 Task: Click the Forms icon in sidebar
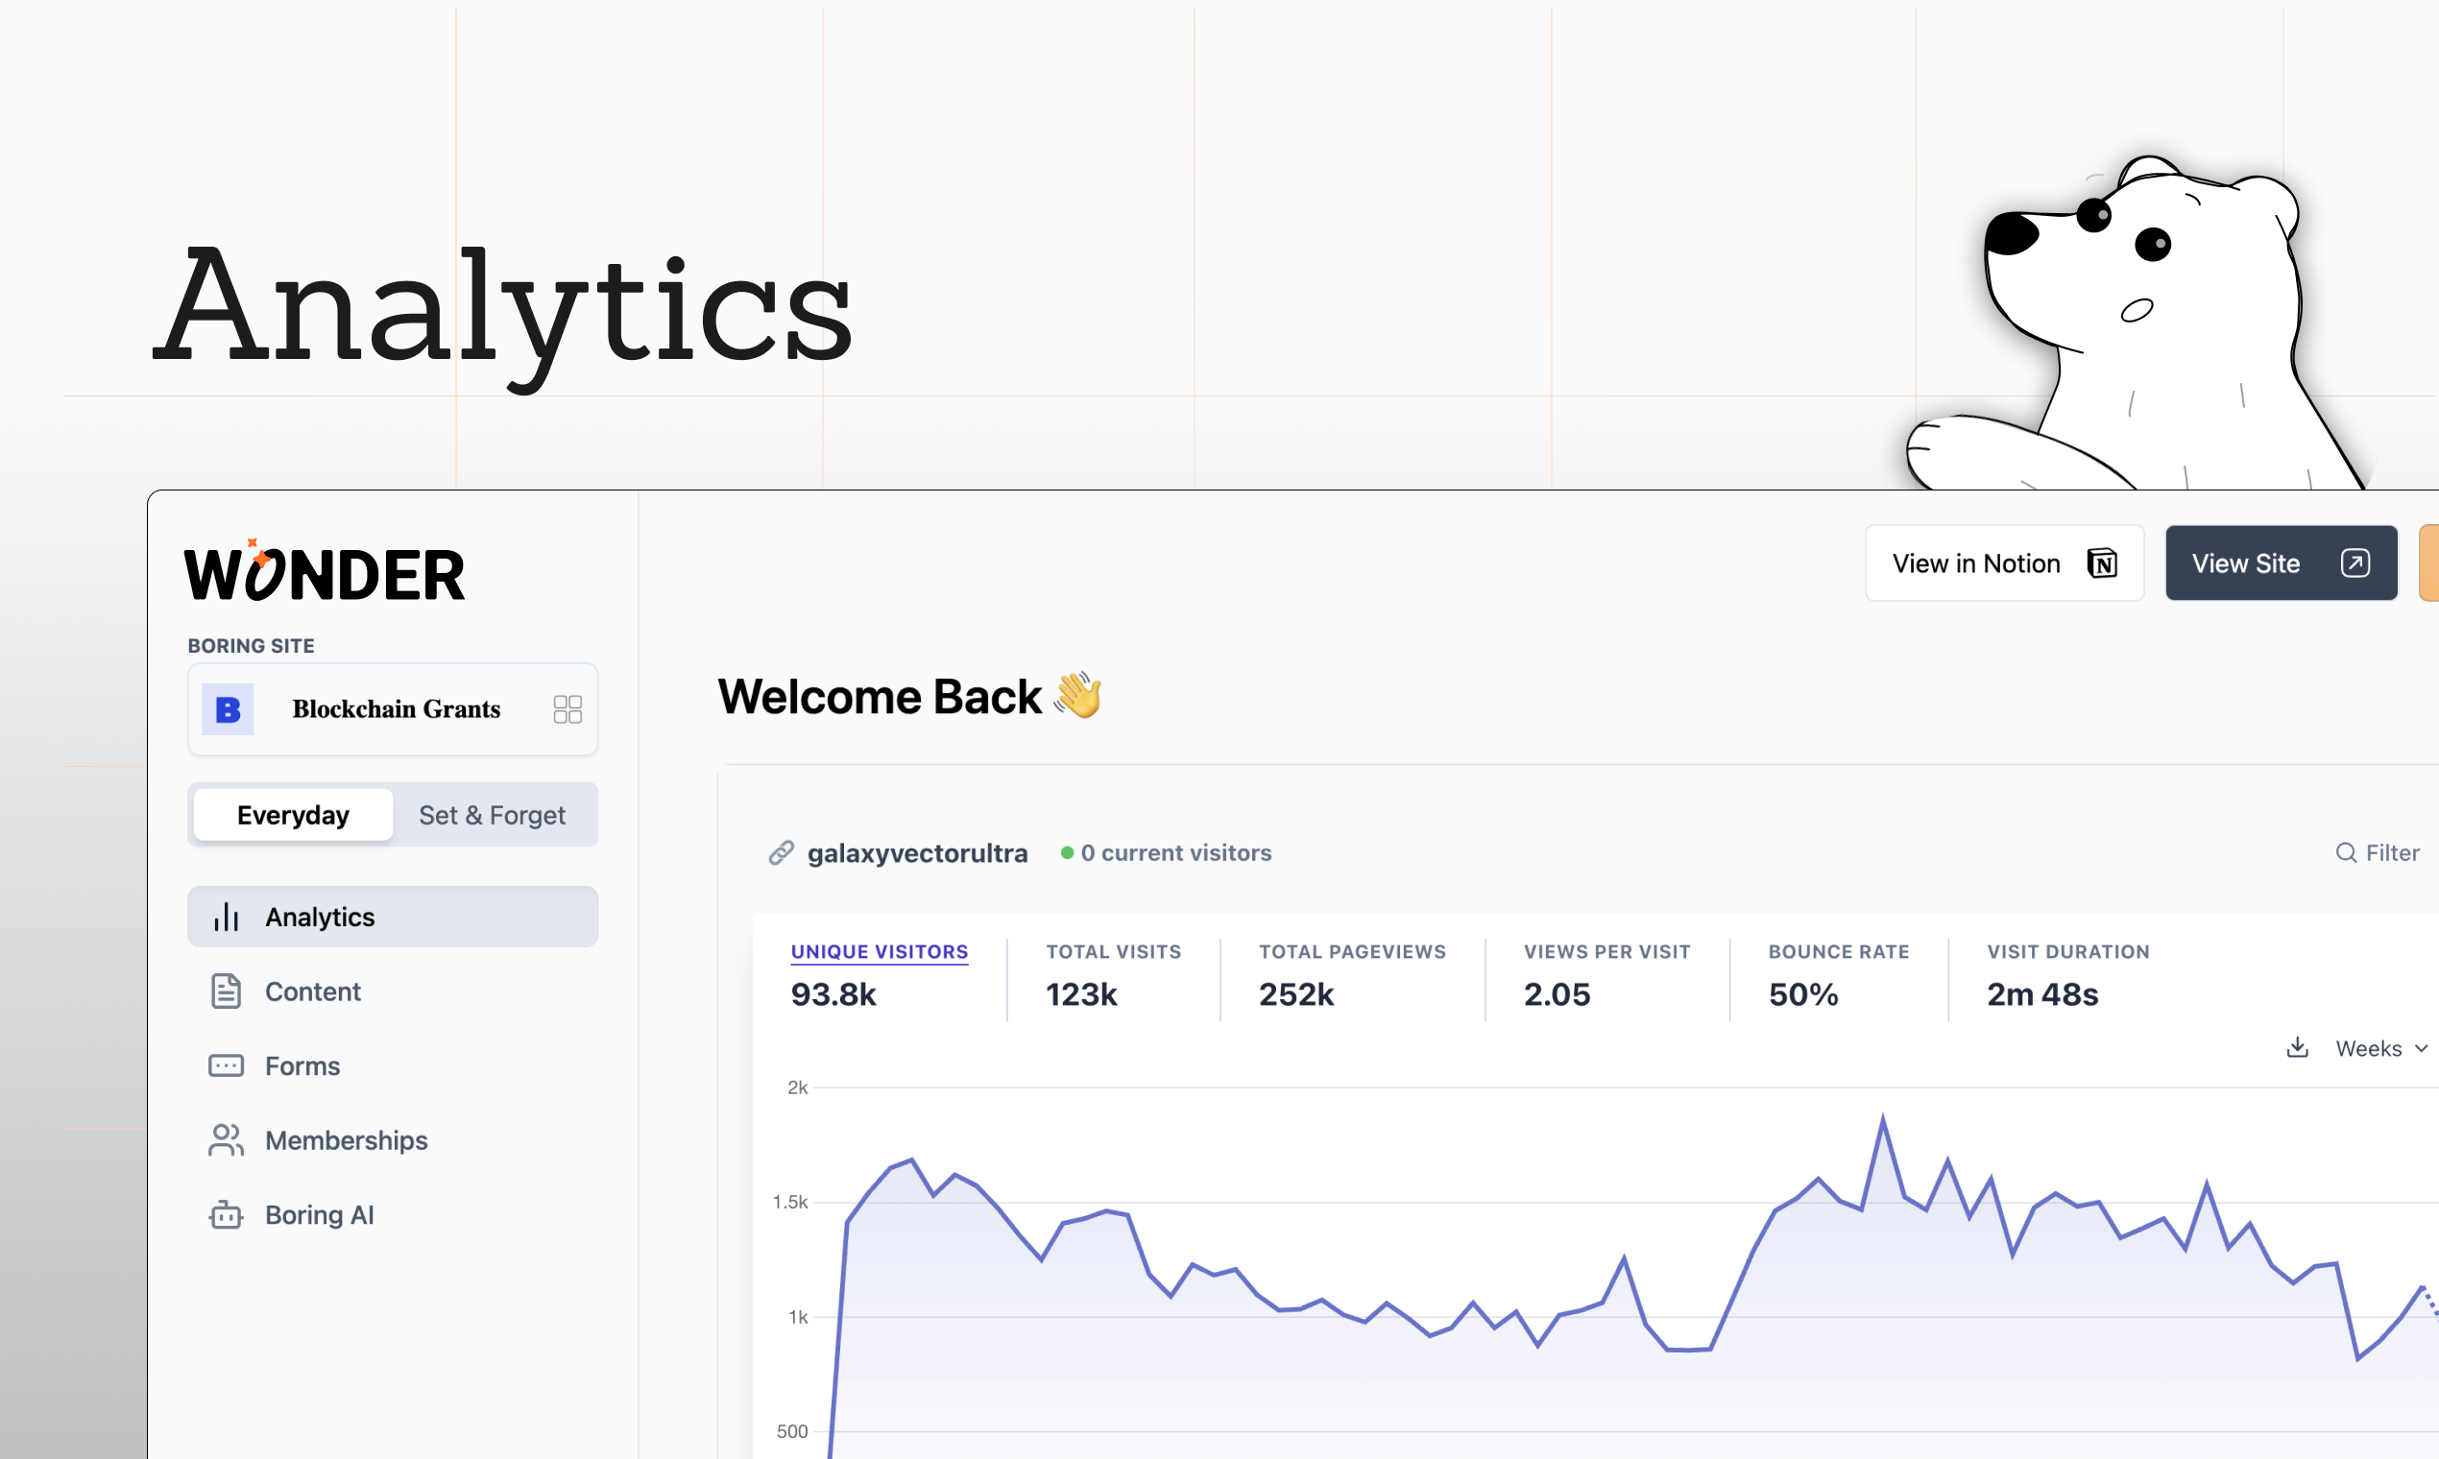(x=227, y=1065)
